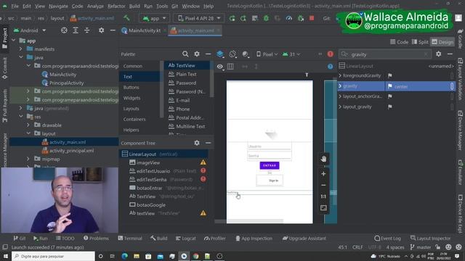The height and width of the screenshot is (261, 465).
Task: Expand the foregroundGravity attribute
Action: 340,75
